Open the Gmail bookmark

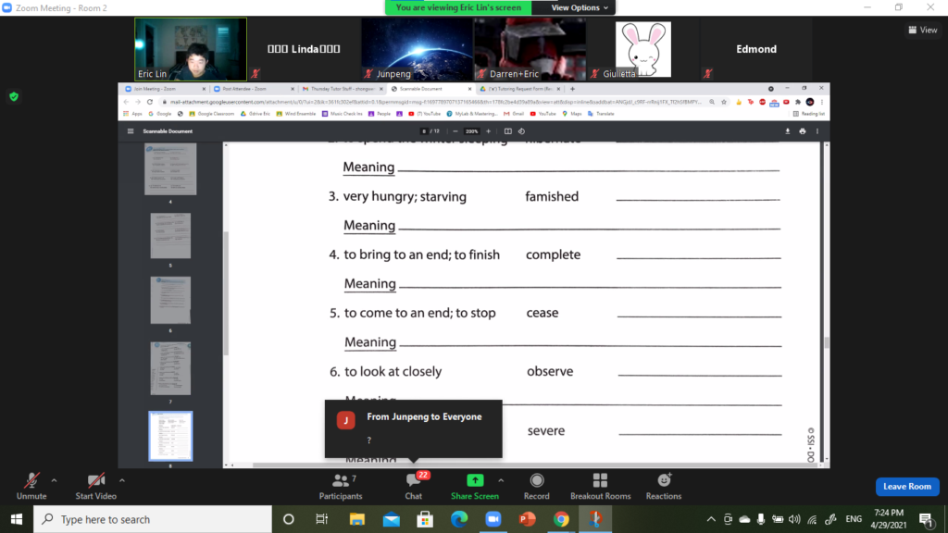514,114
